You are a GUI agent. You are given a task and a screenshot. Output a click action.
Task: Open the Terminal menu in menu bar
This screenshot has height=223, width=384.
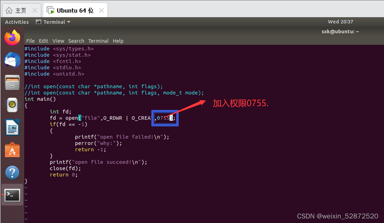[x=98, y=41]
